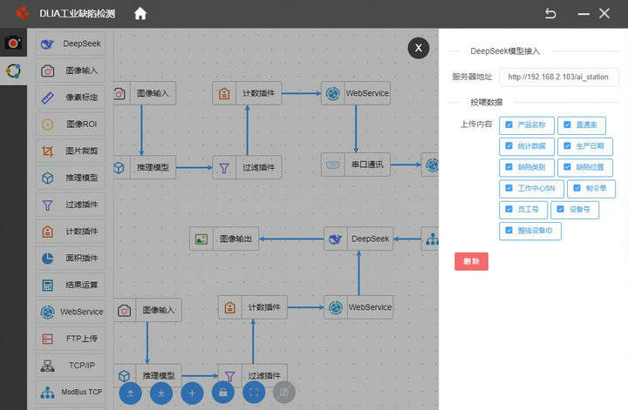Fit the flow to screen button
Image resolution: width=628 pixels, height=410 pixels.
(x=254, y=393)
